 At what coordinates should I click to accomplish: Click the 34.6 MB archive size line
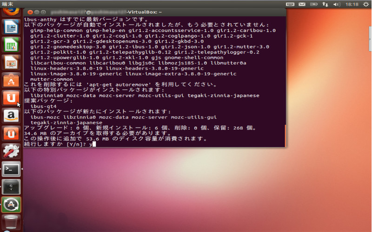[x=99, y=133]
